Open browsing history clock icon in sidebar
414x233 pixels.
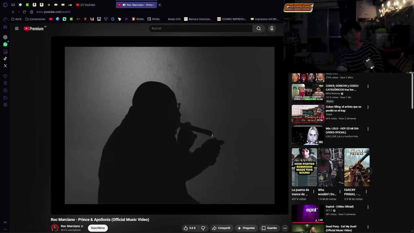point(5,91)
